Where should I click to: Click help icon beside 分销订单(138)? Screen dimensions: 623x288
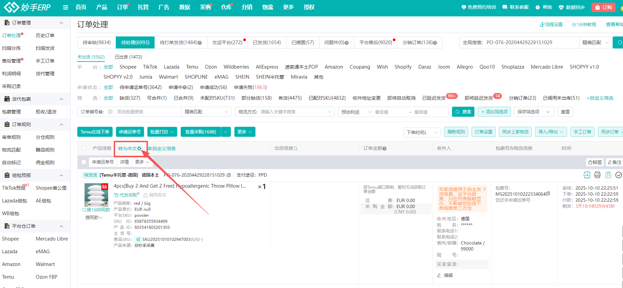coord(435,43)
